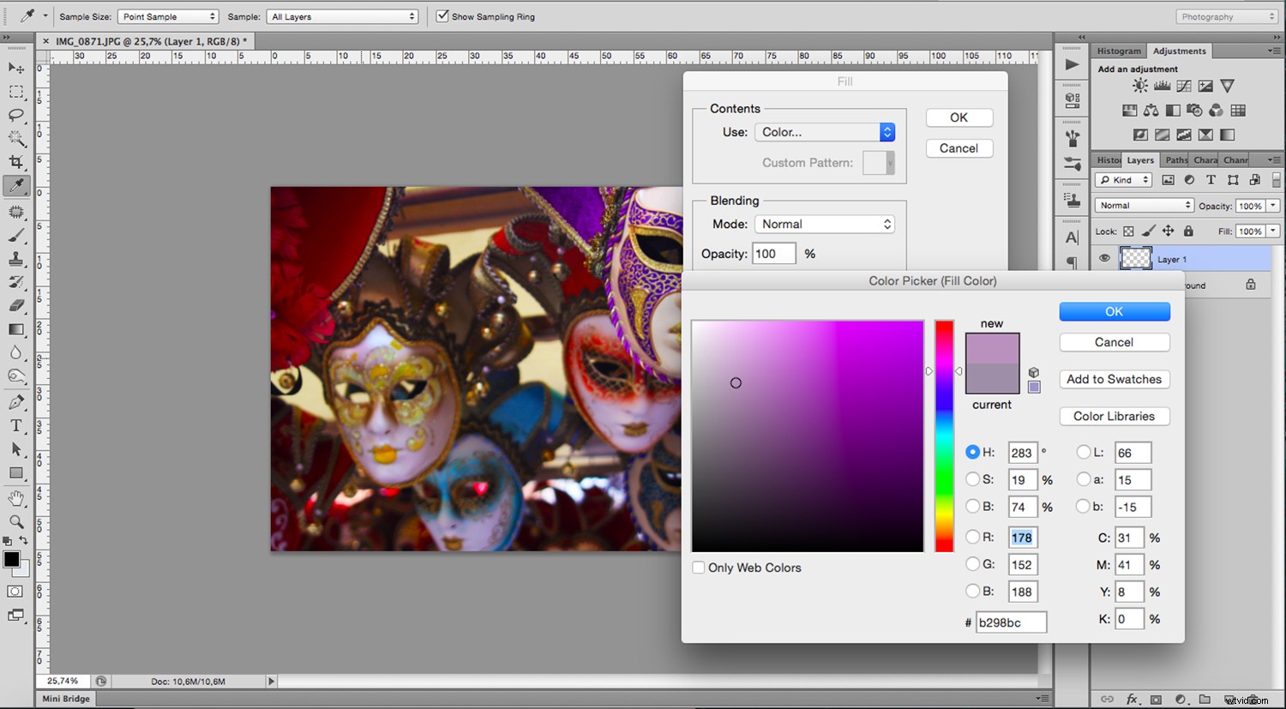Select the S radio button in Color Picker
This screenshot has height=709, width=1286.
[x=972, y=479]
